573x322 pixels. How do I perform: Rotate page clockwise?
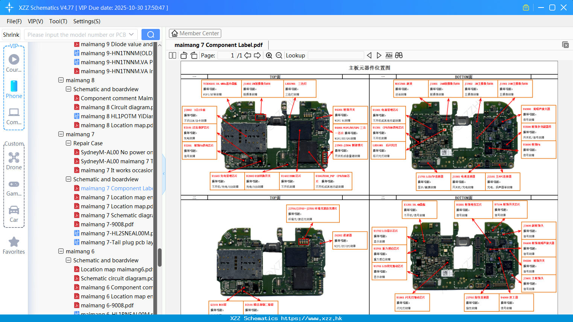(194, 56)
